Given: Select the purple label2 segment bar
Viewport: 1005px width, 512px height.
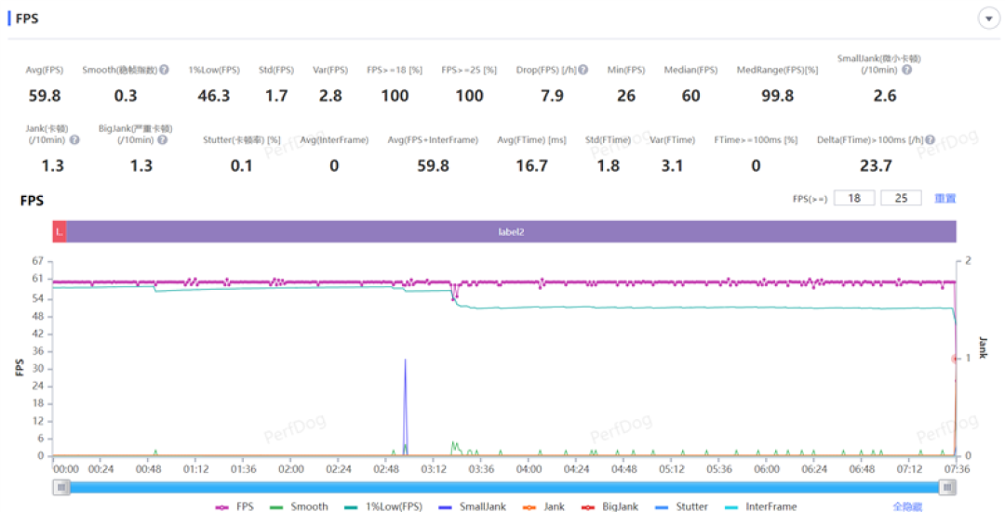Looking at the screenshot, I should [x=512, y=231].
